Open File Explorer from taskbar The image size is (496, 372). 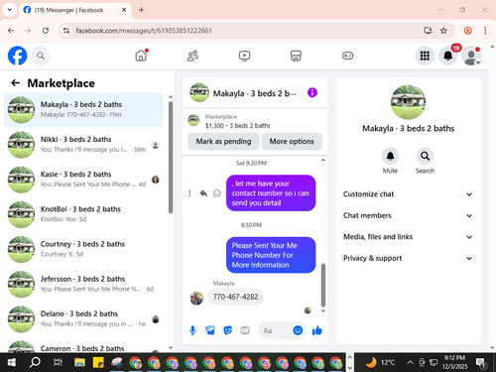click(79, 363)
